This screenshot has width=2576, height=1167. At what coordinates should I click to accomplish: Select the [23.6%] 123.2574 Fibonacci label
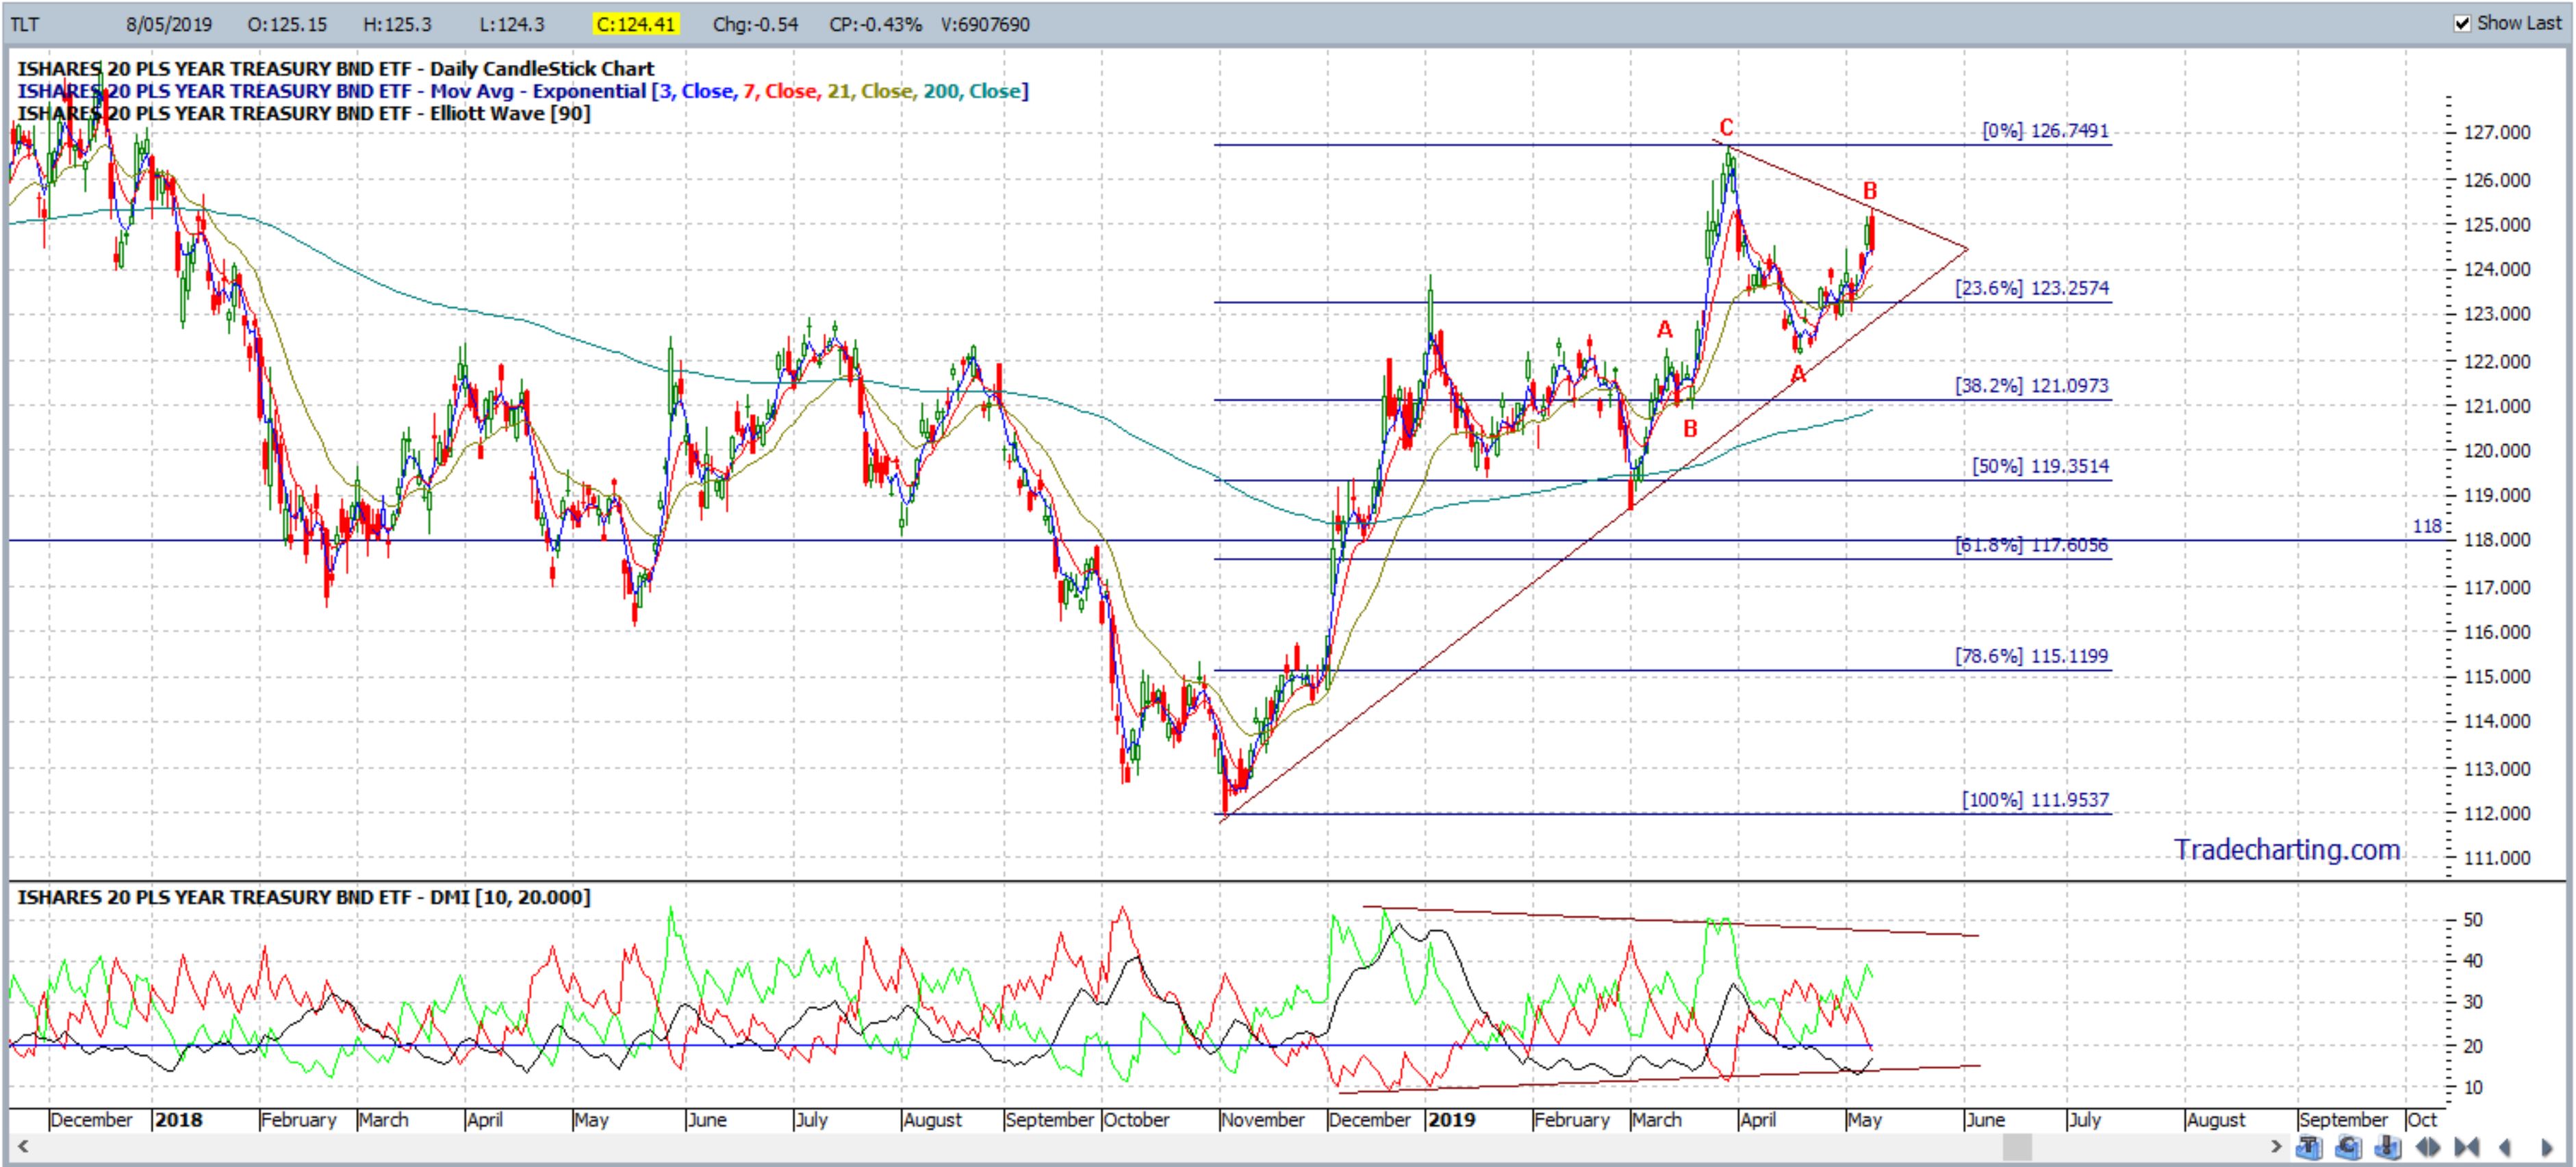2032,288
